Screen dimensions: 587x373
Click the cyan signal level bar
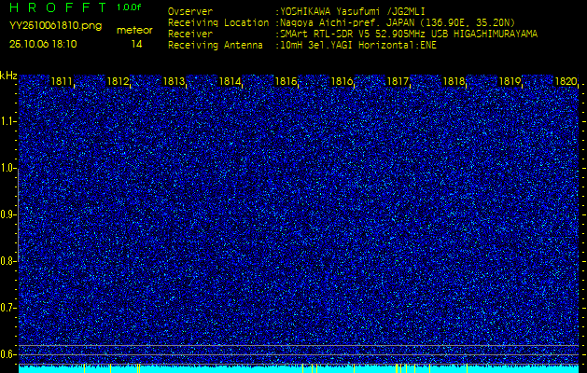click(299, 369)
